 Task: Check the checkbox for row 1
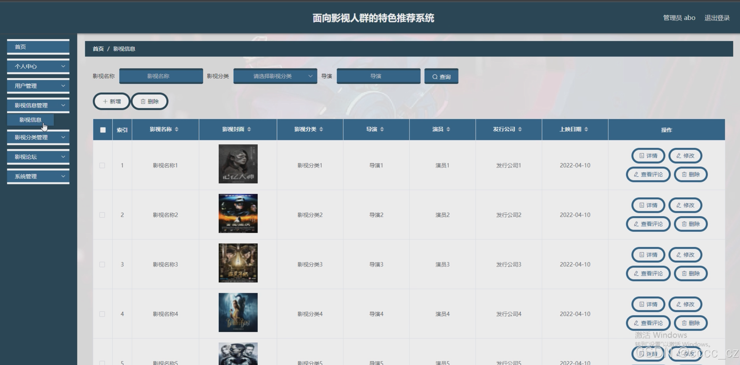(x=102, y=166)
